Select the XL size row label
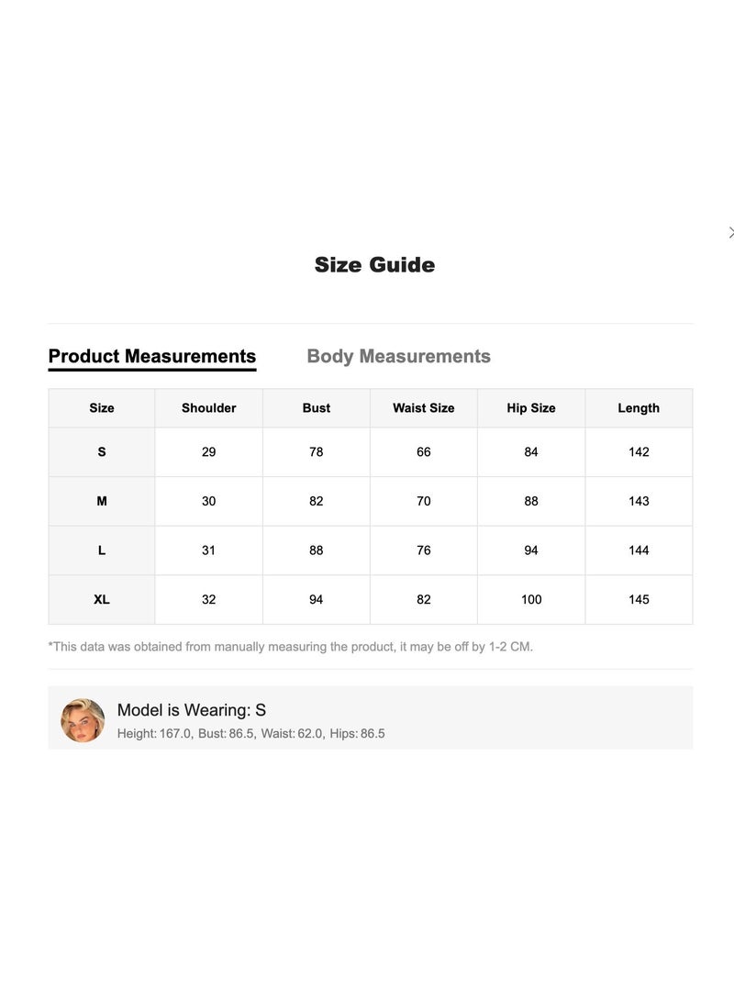 [102, 599]
